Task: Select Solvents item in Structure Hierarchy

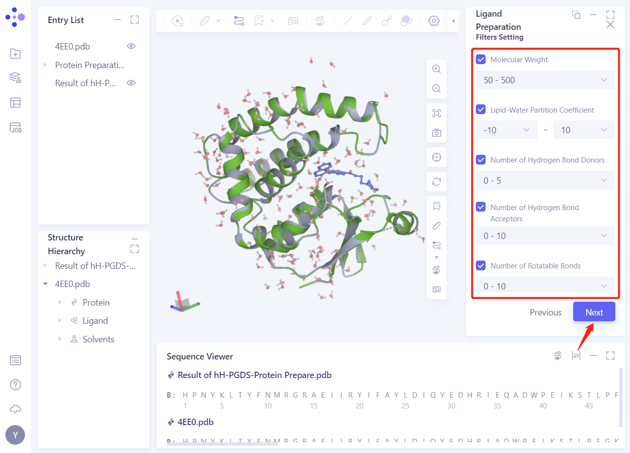Action: pyautogui.click(x=98, y=339)
